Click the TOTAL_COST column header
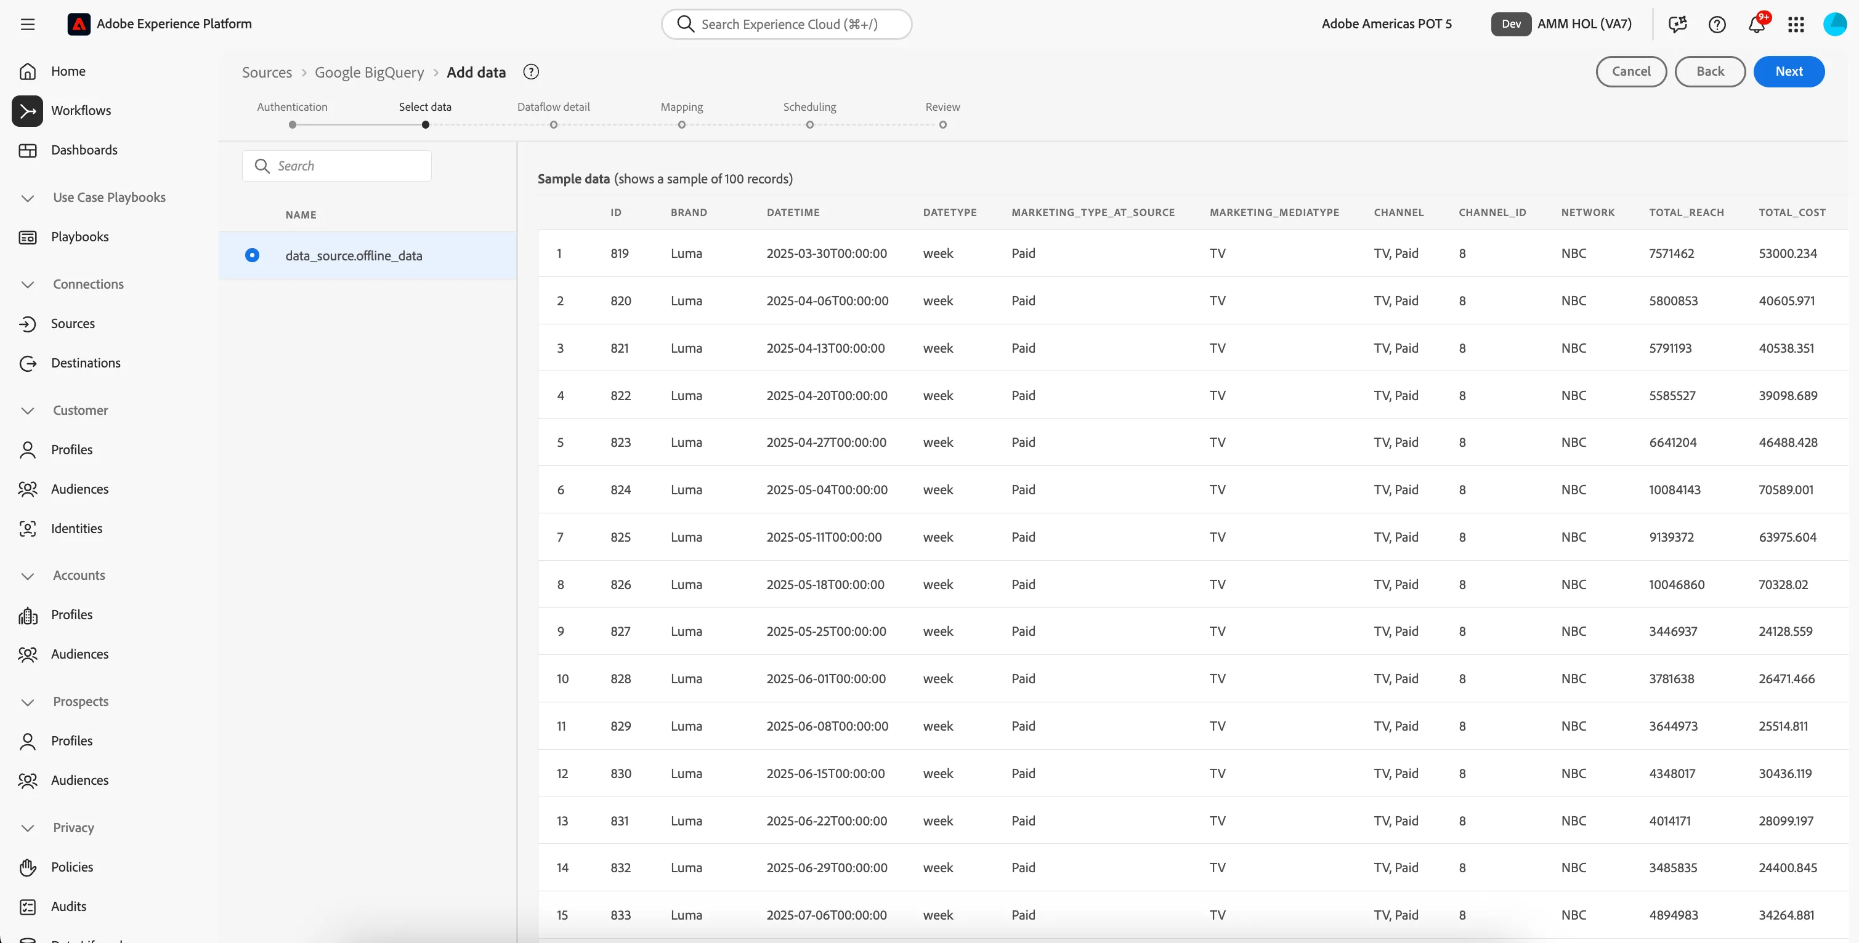The width and height of the screenshot is (1859, 943). tap(1792, 213)
